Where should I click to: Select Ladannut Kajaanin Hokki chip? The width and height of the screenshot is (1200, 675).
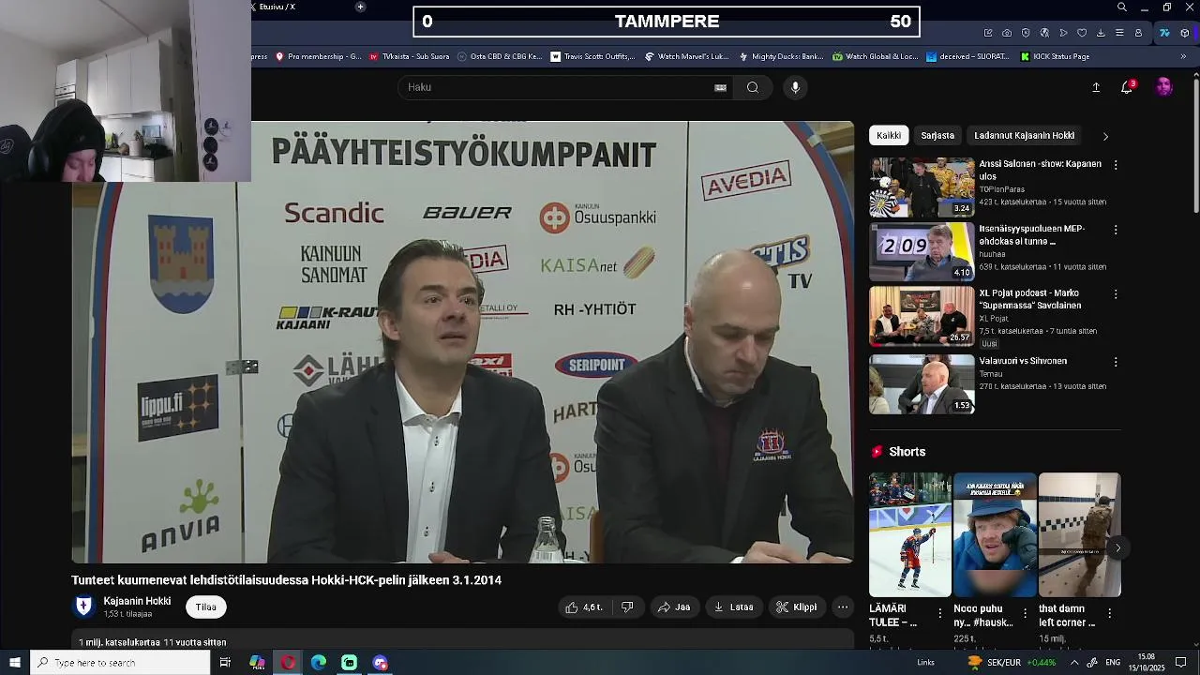click(1024, 136)
